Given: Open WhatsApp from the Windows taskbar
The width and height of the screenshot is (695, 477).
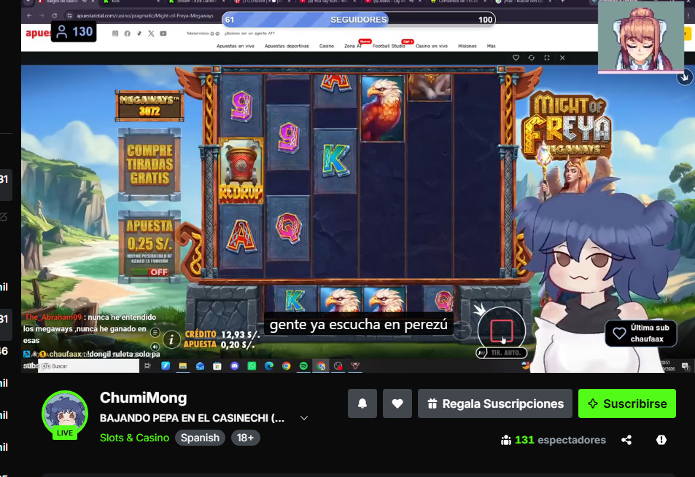Looking at the screenshot, I should [252, 366].
